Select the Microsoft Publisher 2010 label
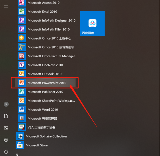Screen dimensions: 160x156 pos(45,92)
